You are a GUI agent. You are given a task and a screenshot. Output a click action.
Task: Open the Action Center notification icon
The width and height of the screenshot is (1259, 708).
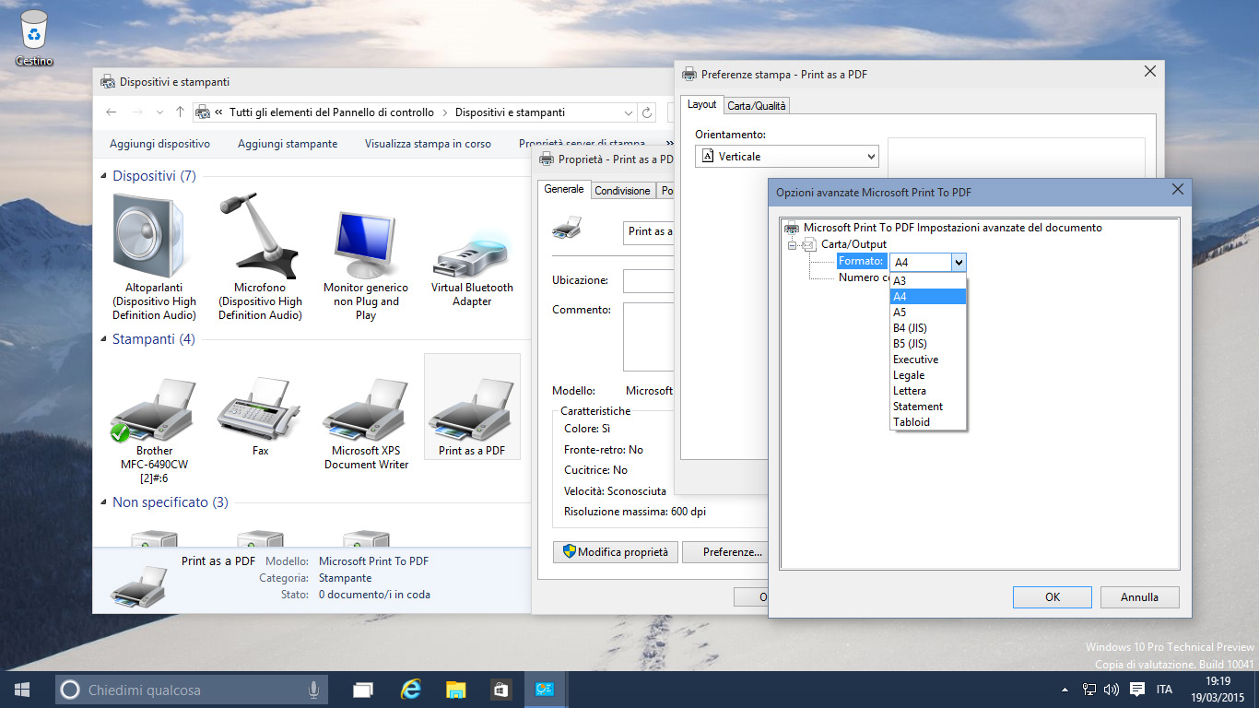pyautogui.click(x=1137, y=690)
